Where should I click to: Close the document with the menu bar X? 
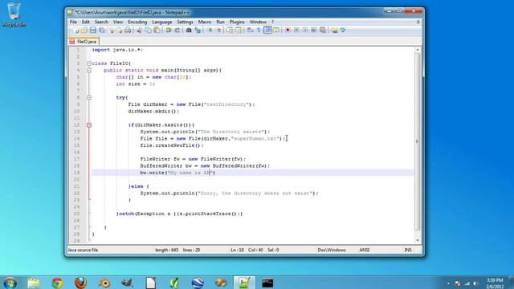(418, 22)
